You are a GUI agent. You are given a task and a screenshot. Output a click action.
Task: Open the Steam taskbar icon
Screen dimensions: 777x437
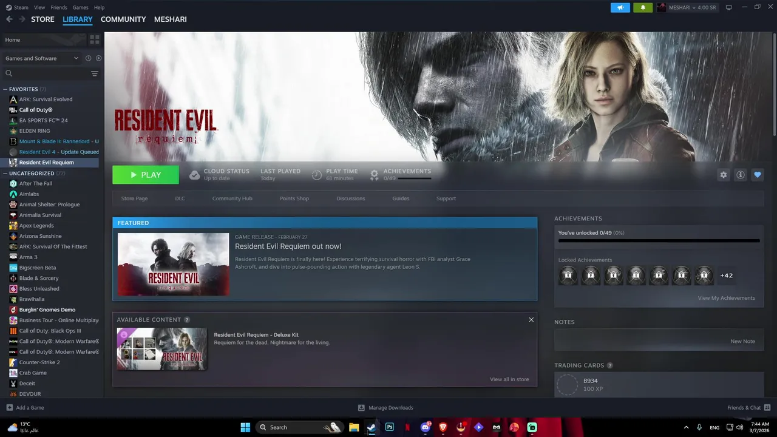(371, 427)
